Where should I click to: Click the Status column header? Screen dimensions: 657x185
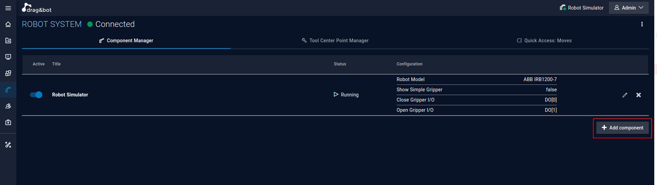(340, 64)
